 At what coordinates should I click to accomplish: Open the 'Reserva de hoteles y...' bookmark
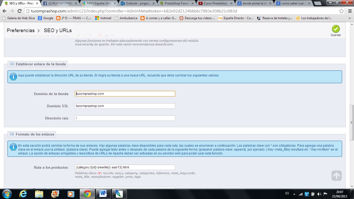coord(275,18)
